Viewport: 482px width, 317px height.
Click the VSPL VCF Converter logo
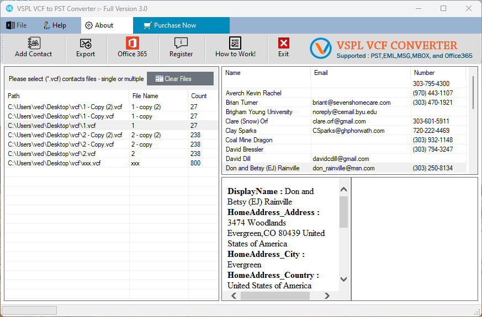point(321,49)
